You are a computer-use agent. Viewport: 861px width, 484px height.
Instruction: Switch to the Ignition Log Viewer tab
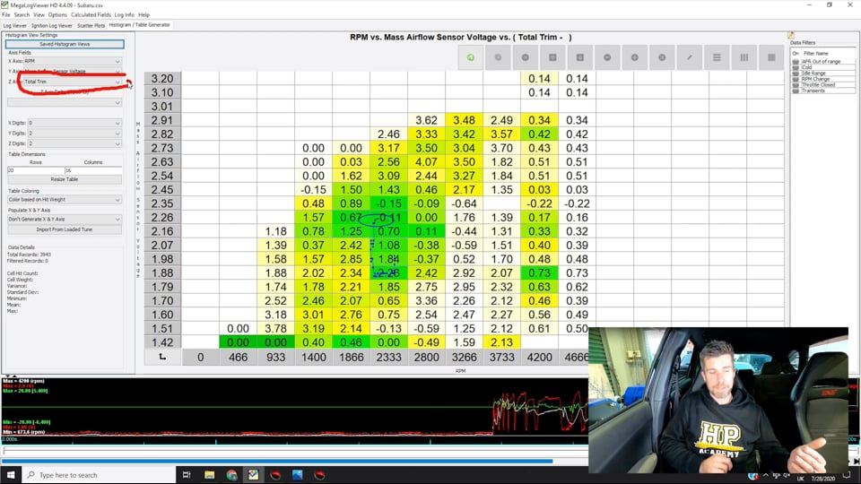click(52, 25)
